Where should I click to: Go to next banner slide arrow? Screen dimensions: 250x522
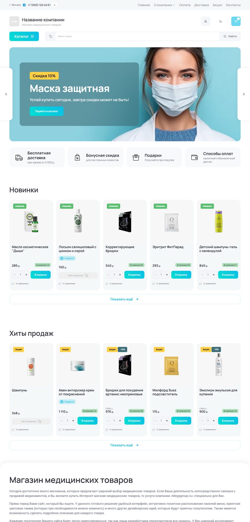(x=244, y=94)
